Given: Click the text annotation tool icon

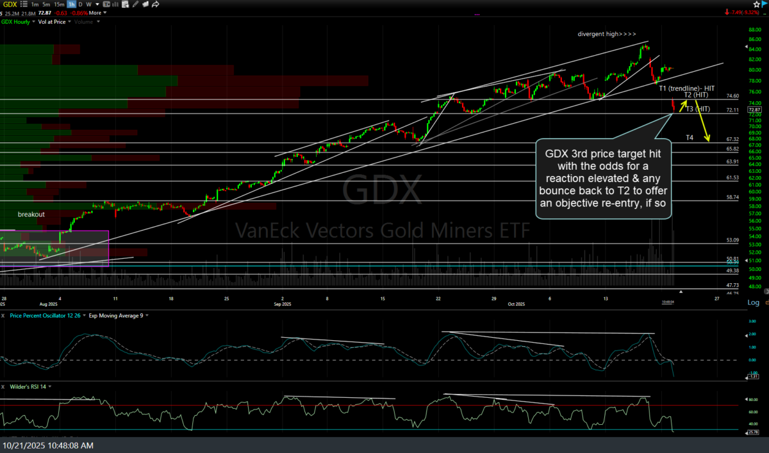Looking at the screenshot, I should click(x=106, y=4).
